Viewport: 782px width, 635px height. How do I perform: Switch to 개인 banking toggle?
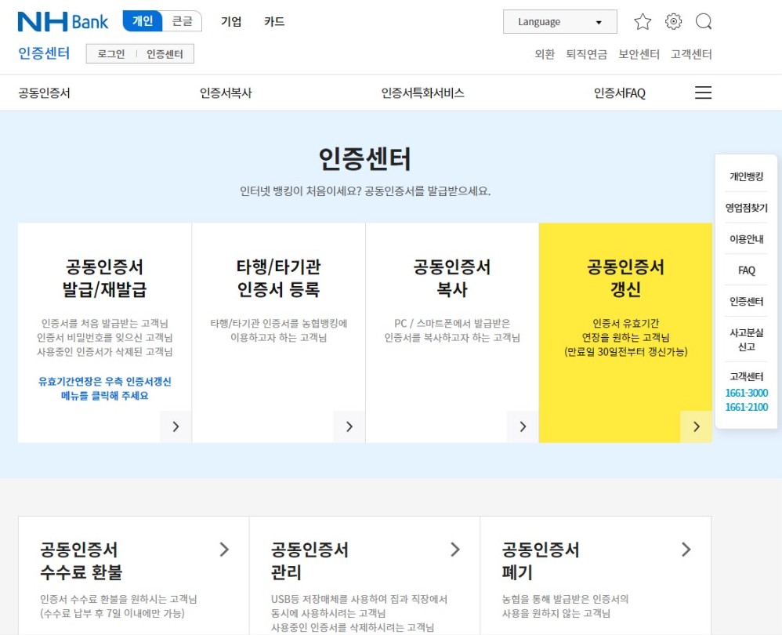point(143,21)
